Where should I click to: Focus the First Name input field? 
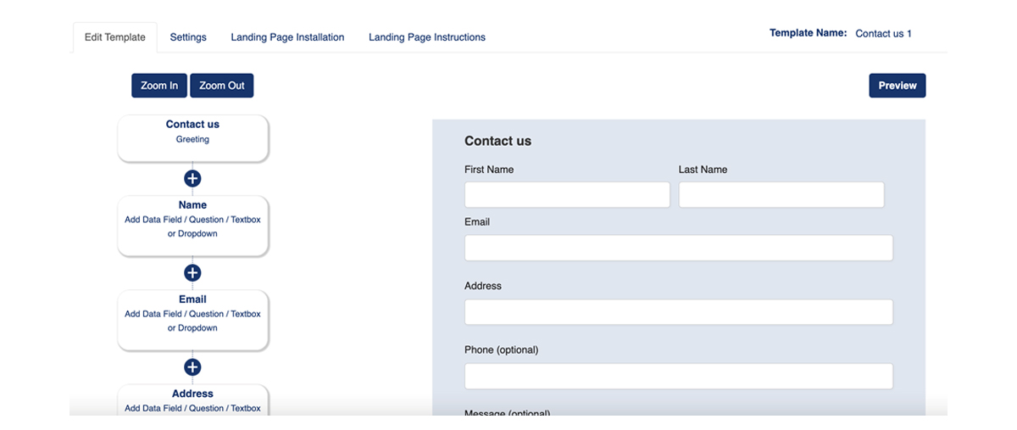[x=567, y=195]
